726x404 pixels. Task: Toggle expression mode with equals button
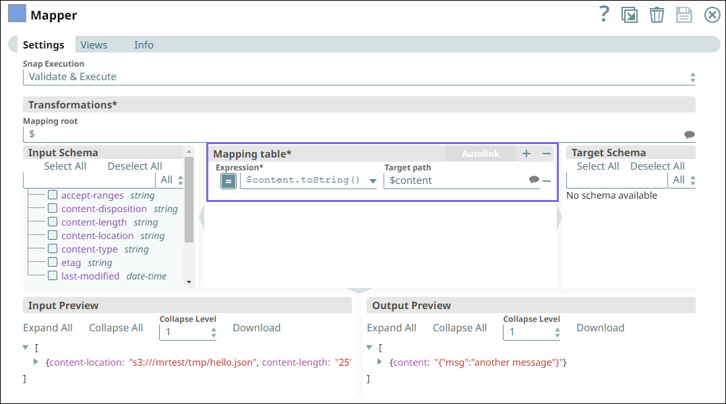[x=229, y=180]
